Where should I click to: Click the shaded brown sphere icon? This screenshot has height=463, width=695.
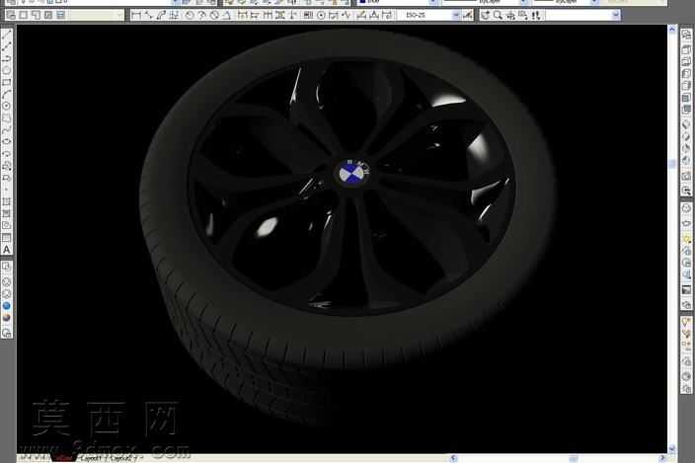click(7, 318)
